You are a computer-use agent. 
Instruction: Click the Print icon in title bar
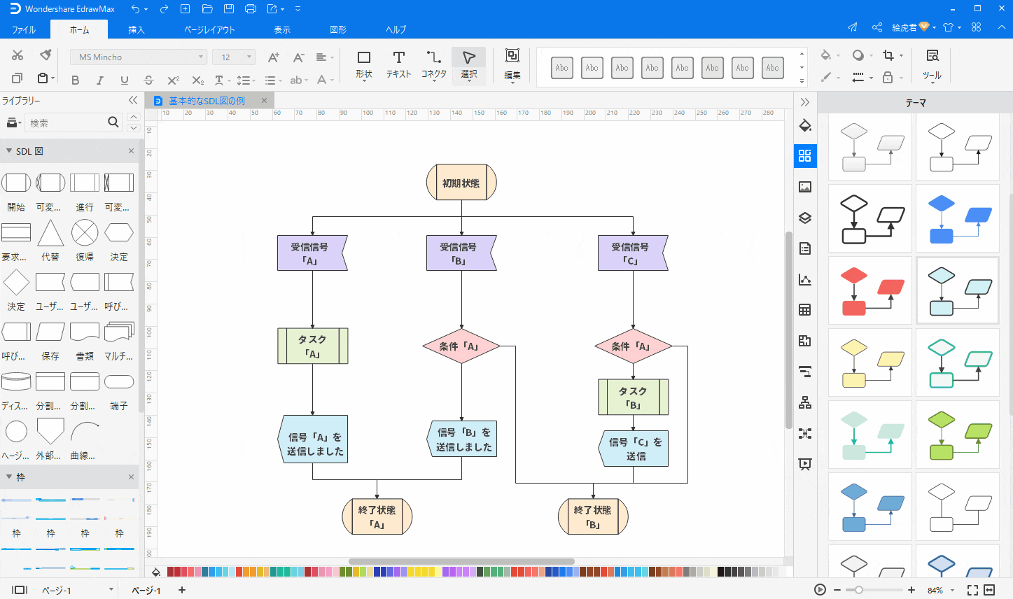click(251, 9)
